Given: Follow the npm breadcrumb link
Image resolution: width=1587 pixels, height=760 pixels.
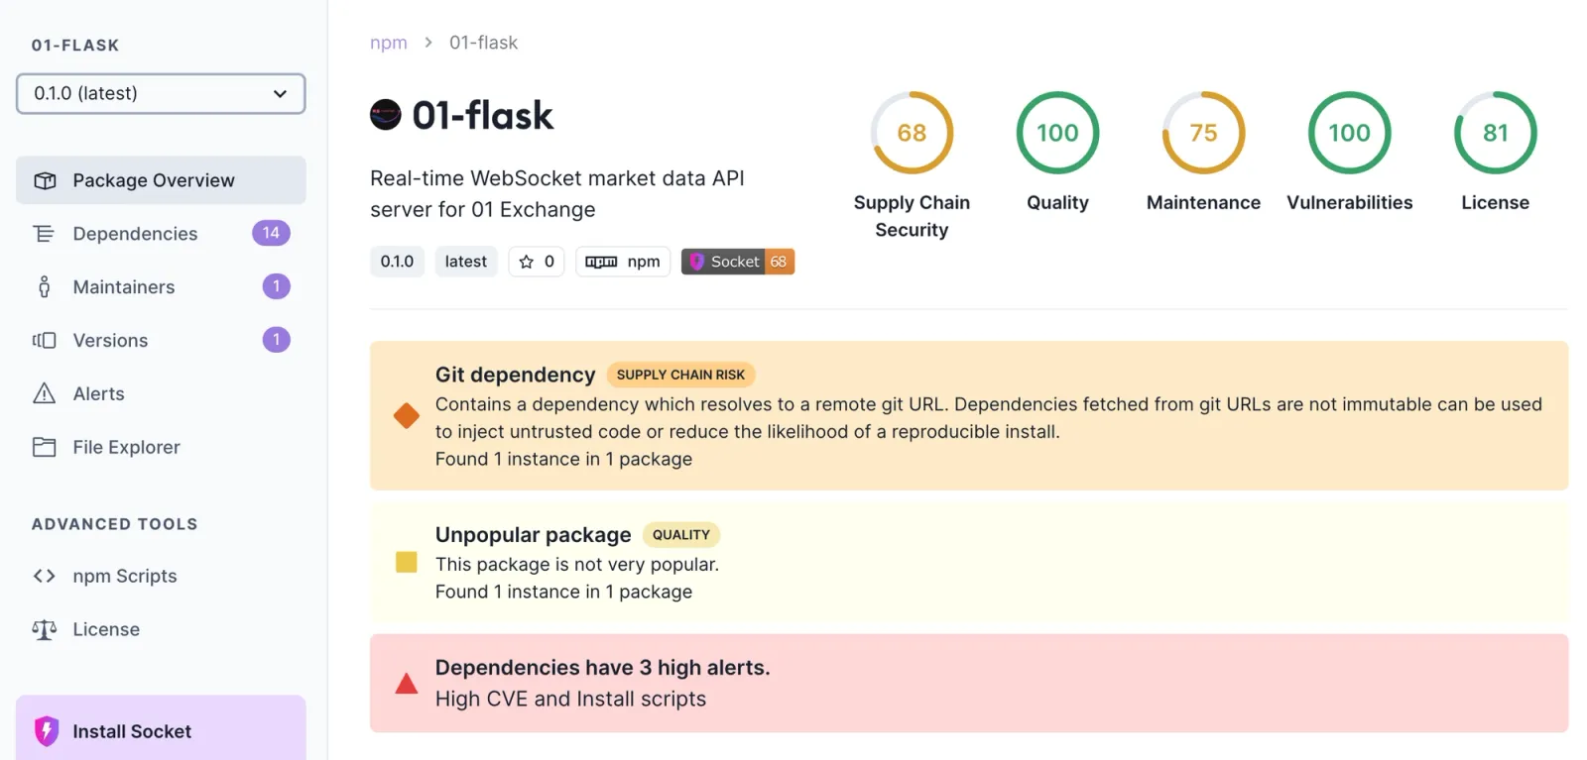Looking at the screenshot, I should 389,43.
